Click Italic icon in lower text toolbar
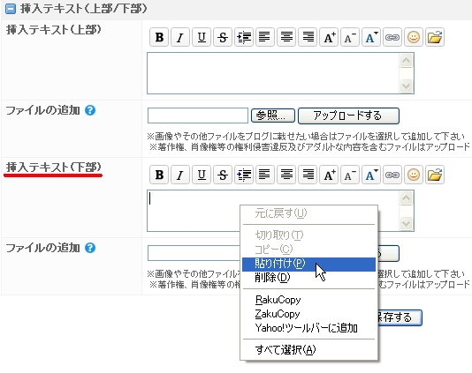 coord(180,175)
